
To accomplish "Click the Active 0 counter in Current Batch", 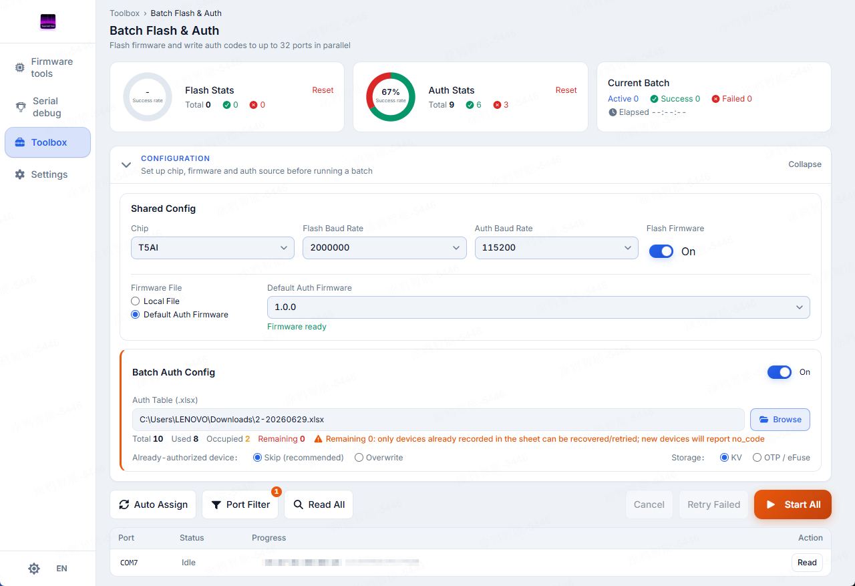I will point(623,99).
